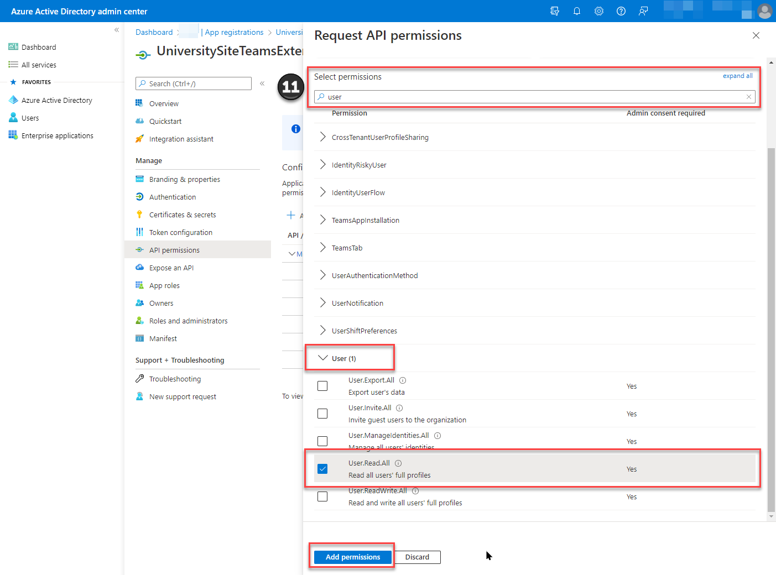Open the user account avatar

(x=765, y=11)
